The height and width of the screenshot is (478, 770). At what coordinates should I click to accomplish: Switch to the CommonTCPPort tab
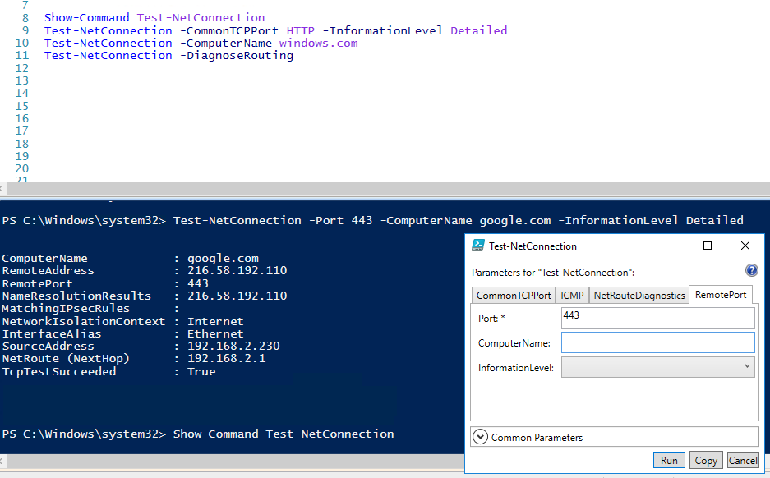[x=513, y=296]
